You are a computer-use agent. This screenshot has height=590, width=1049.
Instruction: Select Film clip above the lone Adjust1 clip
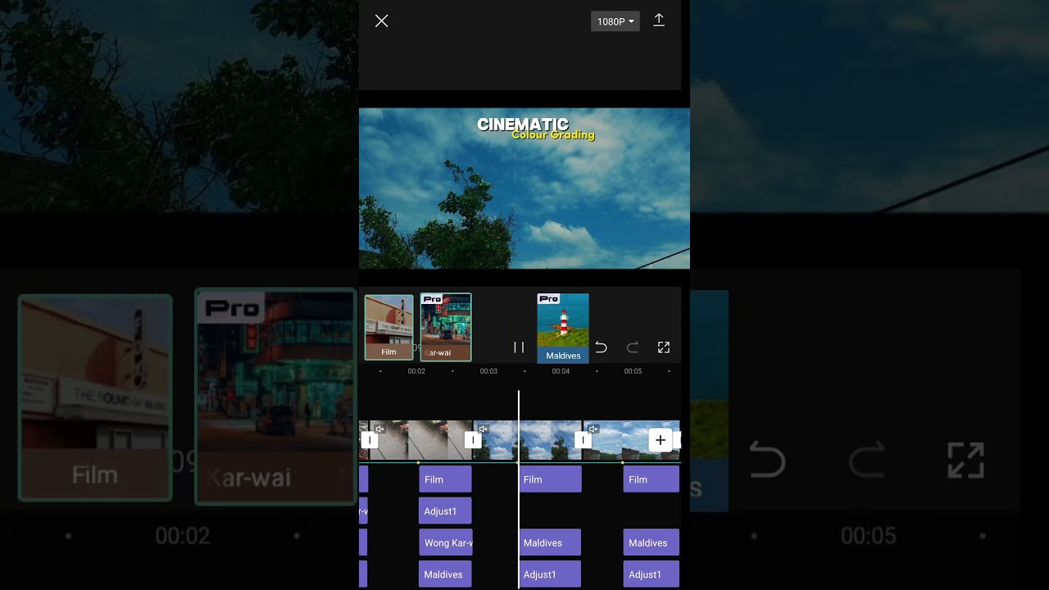click(445, 479)
